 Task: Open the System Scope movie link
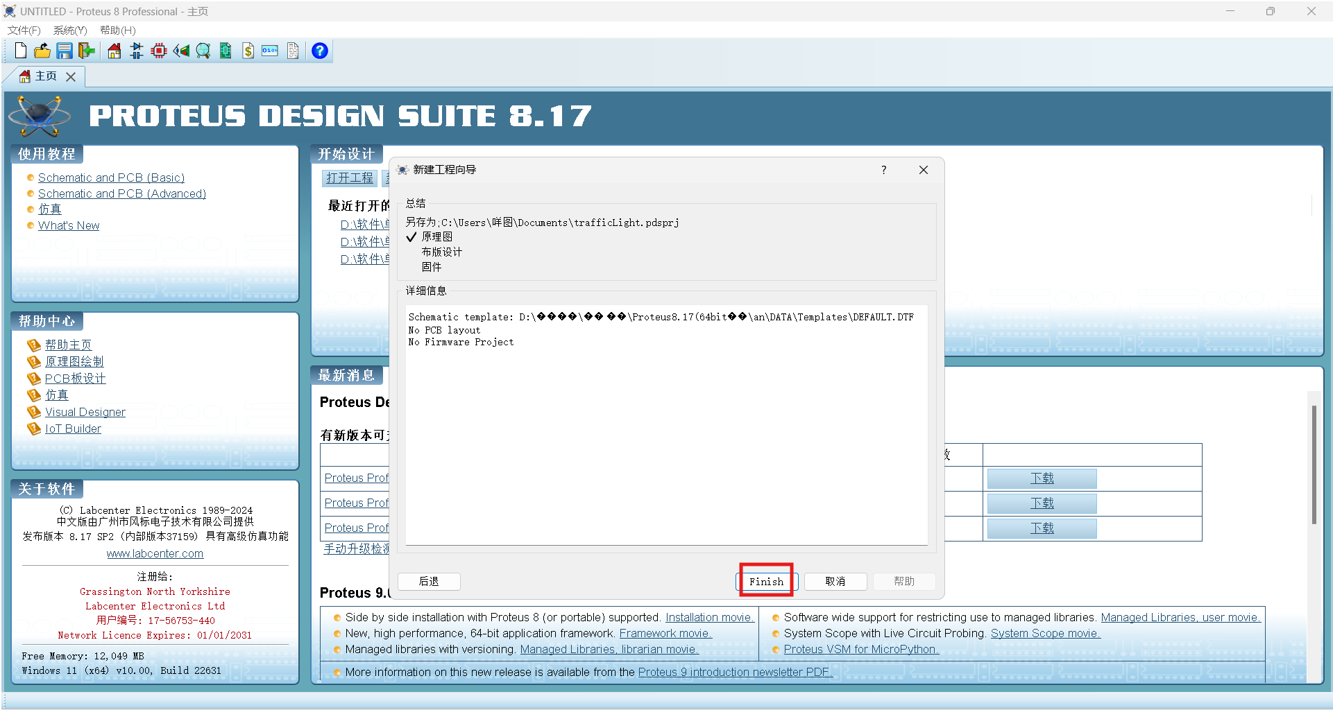(1045, 633)
